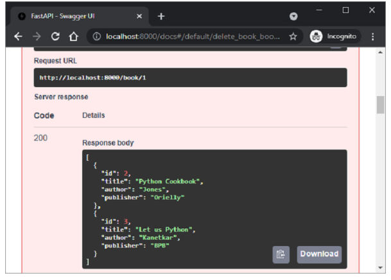
Task: Download the response body
Action: (319, 254)
